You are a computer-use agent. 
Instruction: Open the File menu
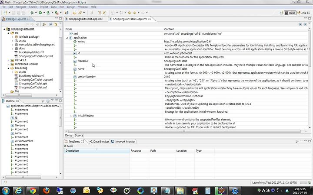3,7
